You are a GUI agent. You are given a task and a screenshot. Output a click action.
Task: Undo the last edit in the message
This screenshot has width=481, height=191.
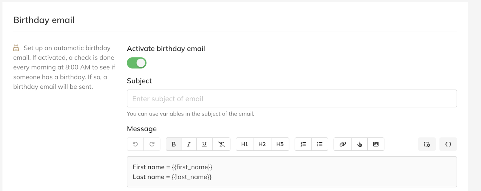click(135, 144)
